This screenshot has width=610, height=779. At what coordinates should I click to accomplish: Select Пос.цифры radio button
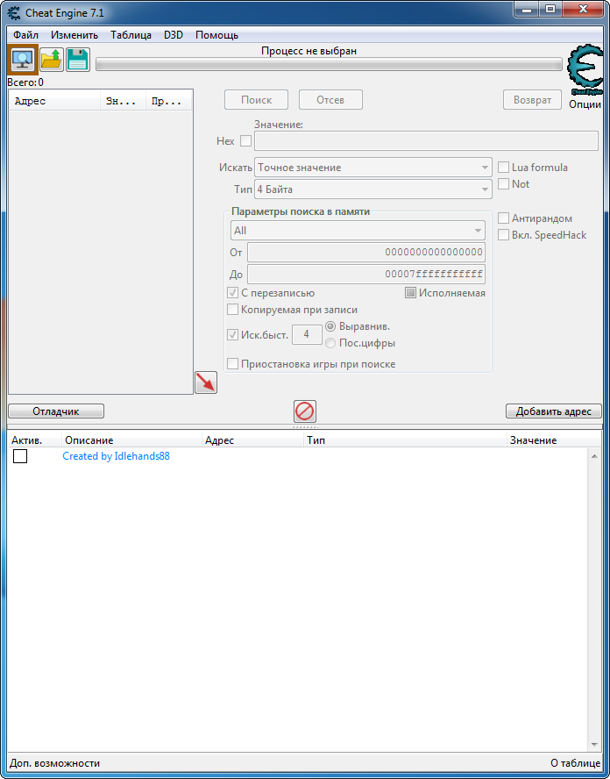(x=330, y=343)
